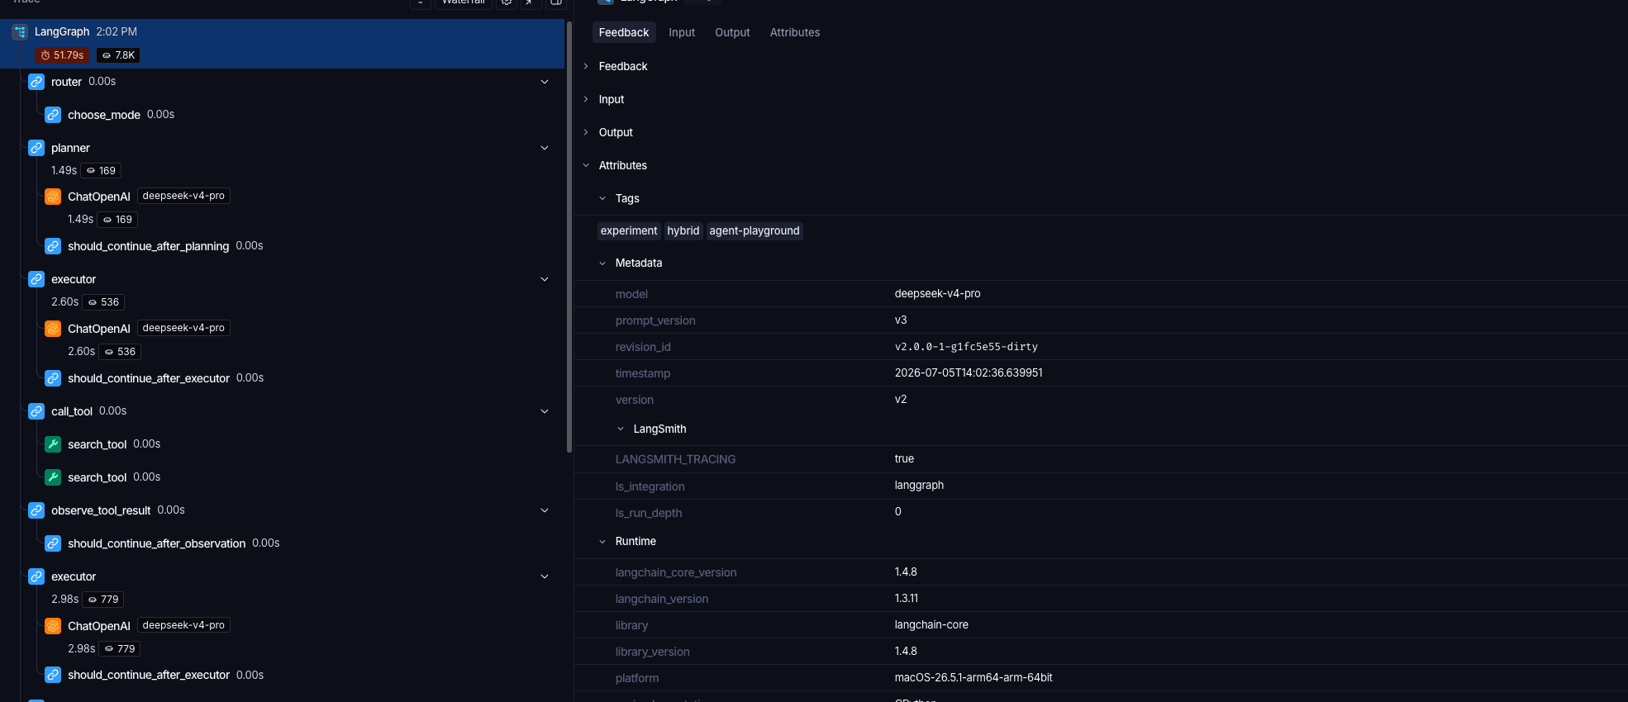
Task: Collapse the Metadata subsection
Action: [x=602, y=263]
